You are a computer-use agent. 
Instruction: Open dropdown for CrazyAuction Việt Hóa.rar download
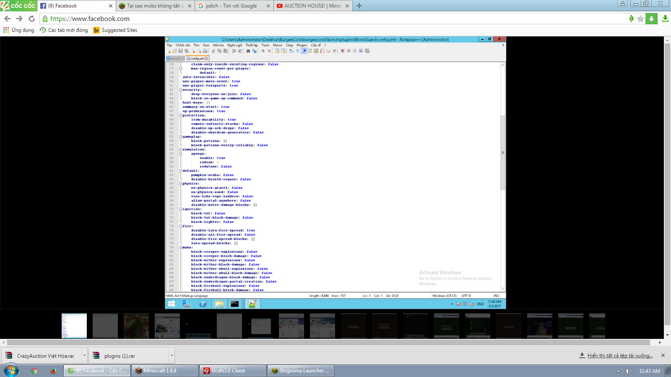pos(84,356)
